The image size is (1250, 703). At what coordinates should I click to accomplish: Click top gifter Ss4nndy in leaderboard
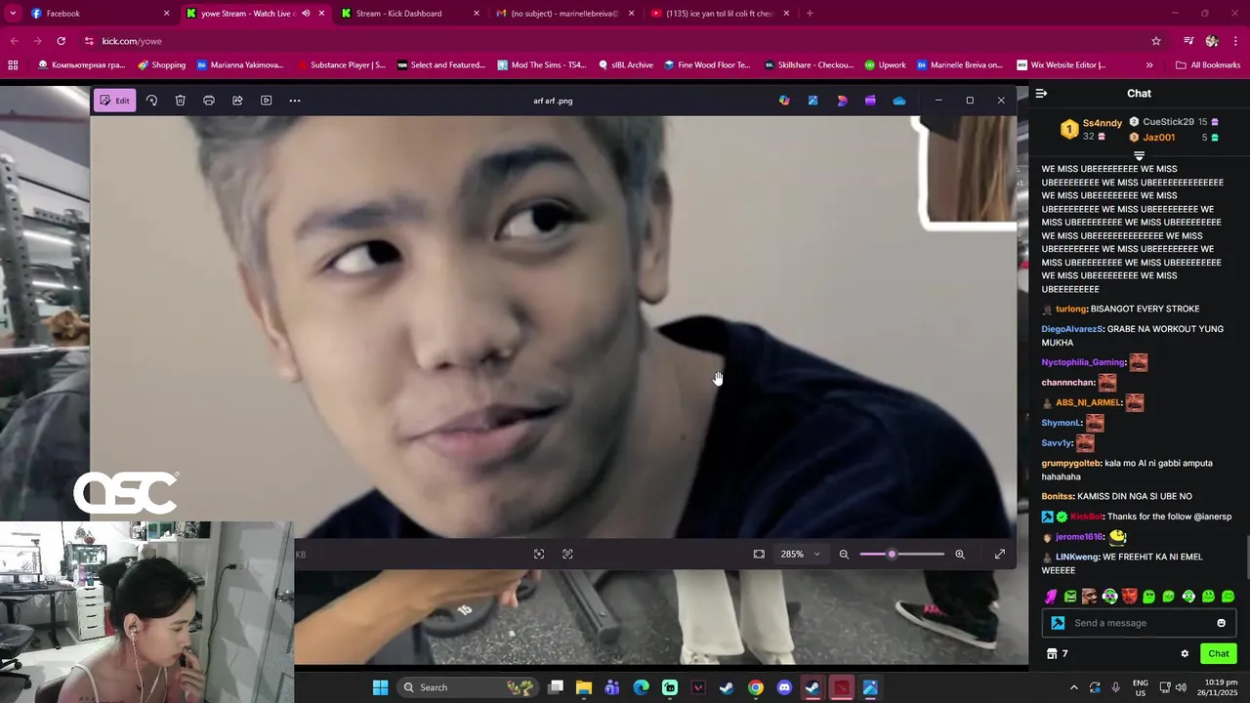(x=1102, y=123)
